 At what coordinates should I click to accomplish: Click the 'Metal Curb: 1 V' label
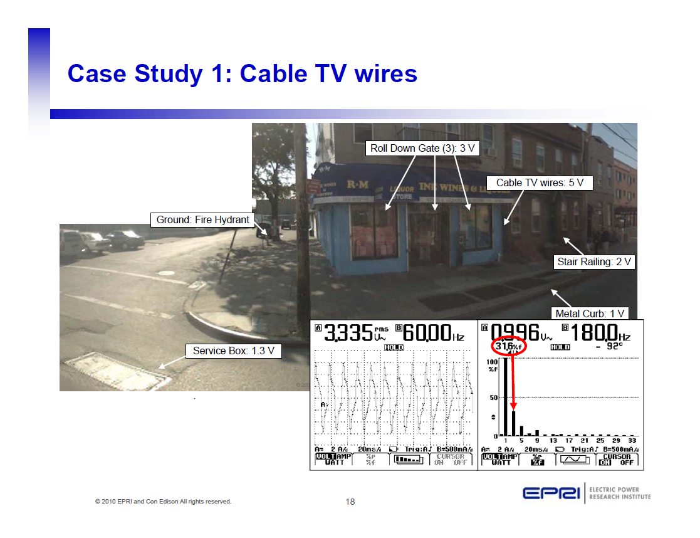point(590,313)
